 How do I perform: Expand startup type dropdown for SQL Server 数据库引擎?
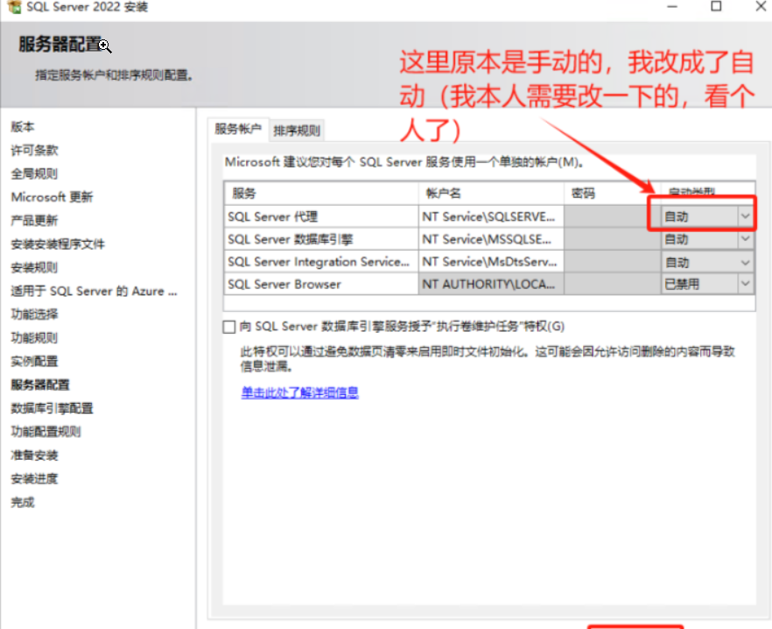(746, 239)
